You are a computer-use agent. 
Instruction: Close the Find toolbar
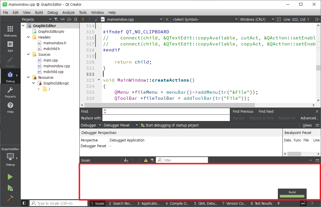[x=317, y=111]
